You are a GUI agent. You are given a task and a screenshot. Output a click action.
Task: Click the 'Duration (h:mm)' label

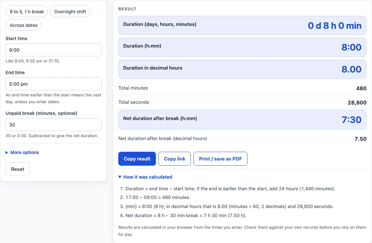(x=142, y=46)
